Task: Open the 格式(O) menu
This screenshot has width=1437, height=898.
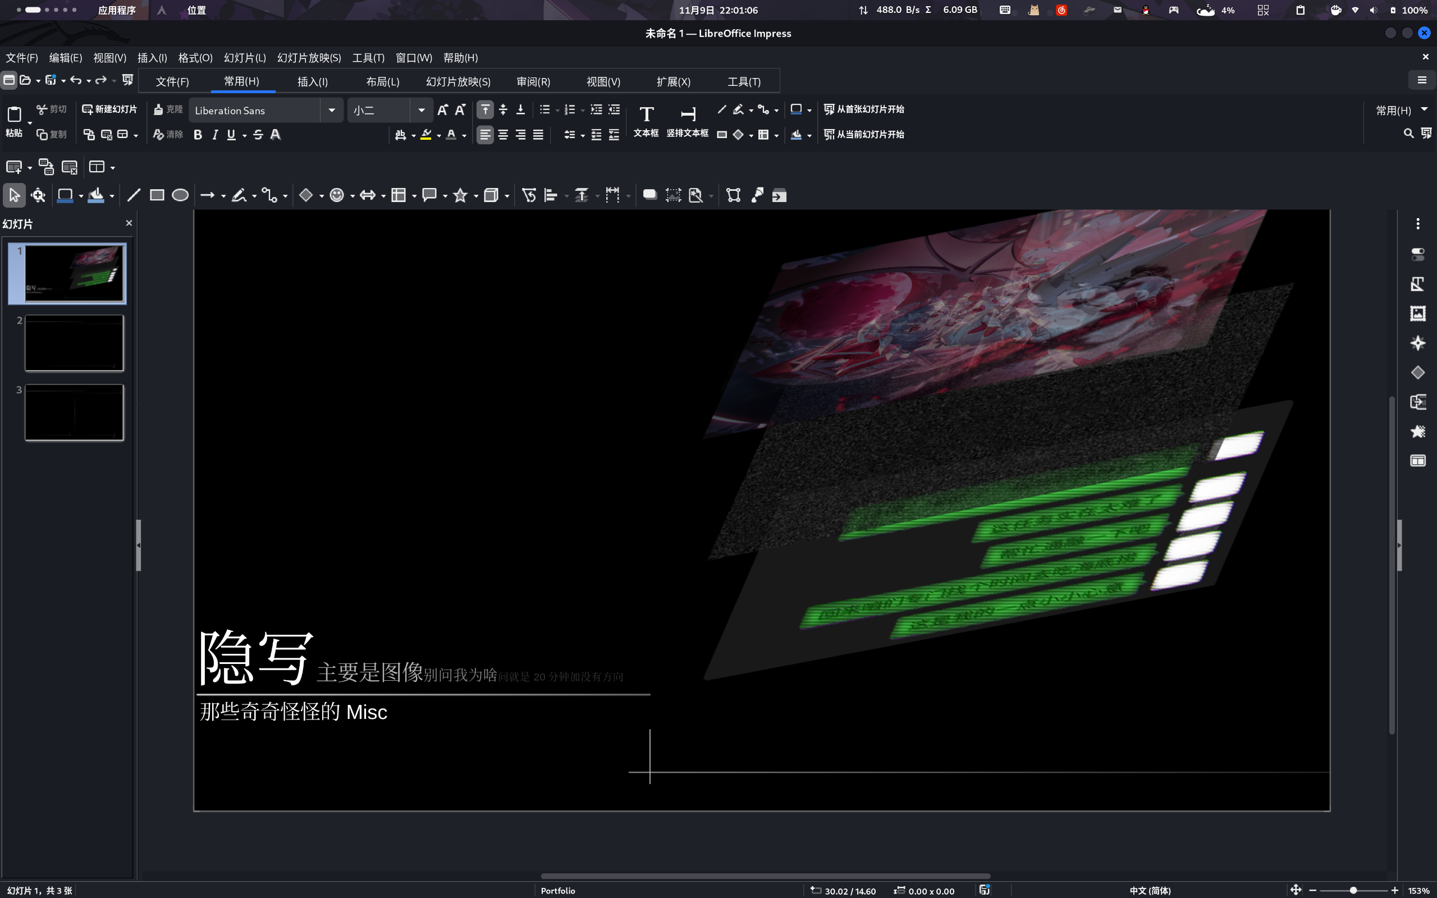Action: [x=195, y=58]
